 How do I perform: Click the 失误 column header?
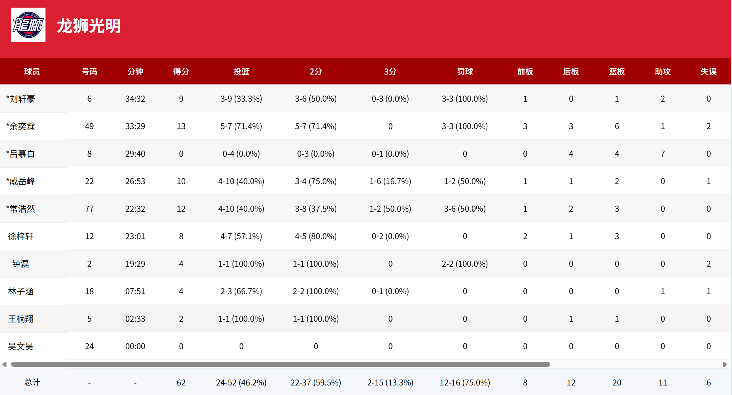[x=708, y=71]
